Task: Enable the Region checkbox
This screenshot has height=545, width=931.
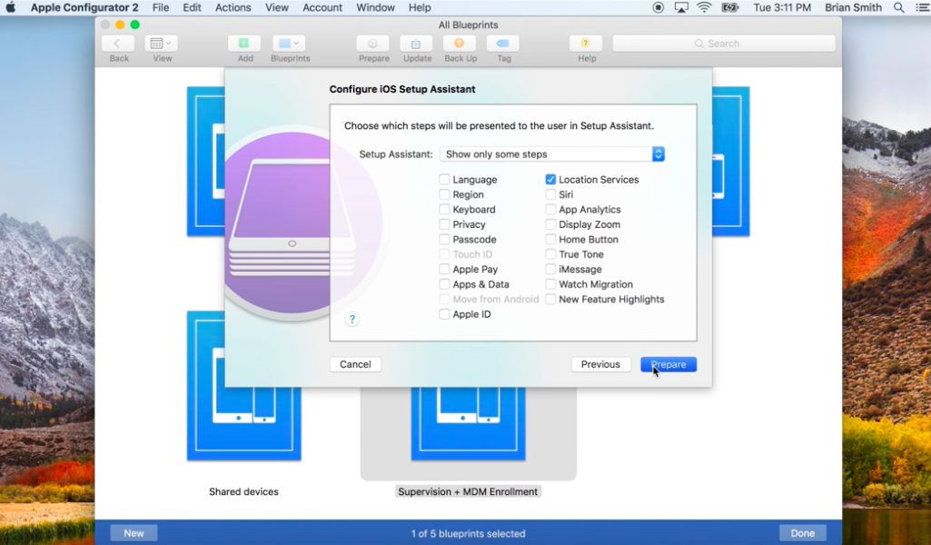Action: click(444, 194)
